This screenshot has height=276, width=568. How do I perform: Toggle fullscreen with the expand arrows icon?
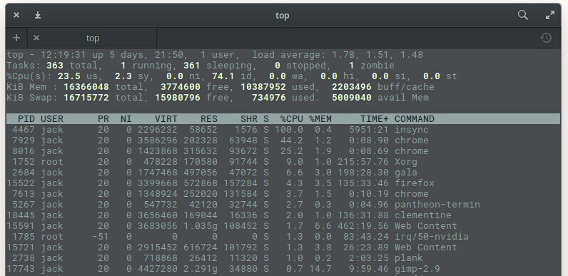[x=550, y=15]
